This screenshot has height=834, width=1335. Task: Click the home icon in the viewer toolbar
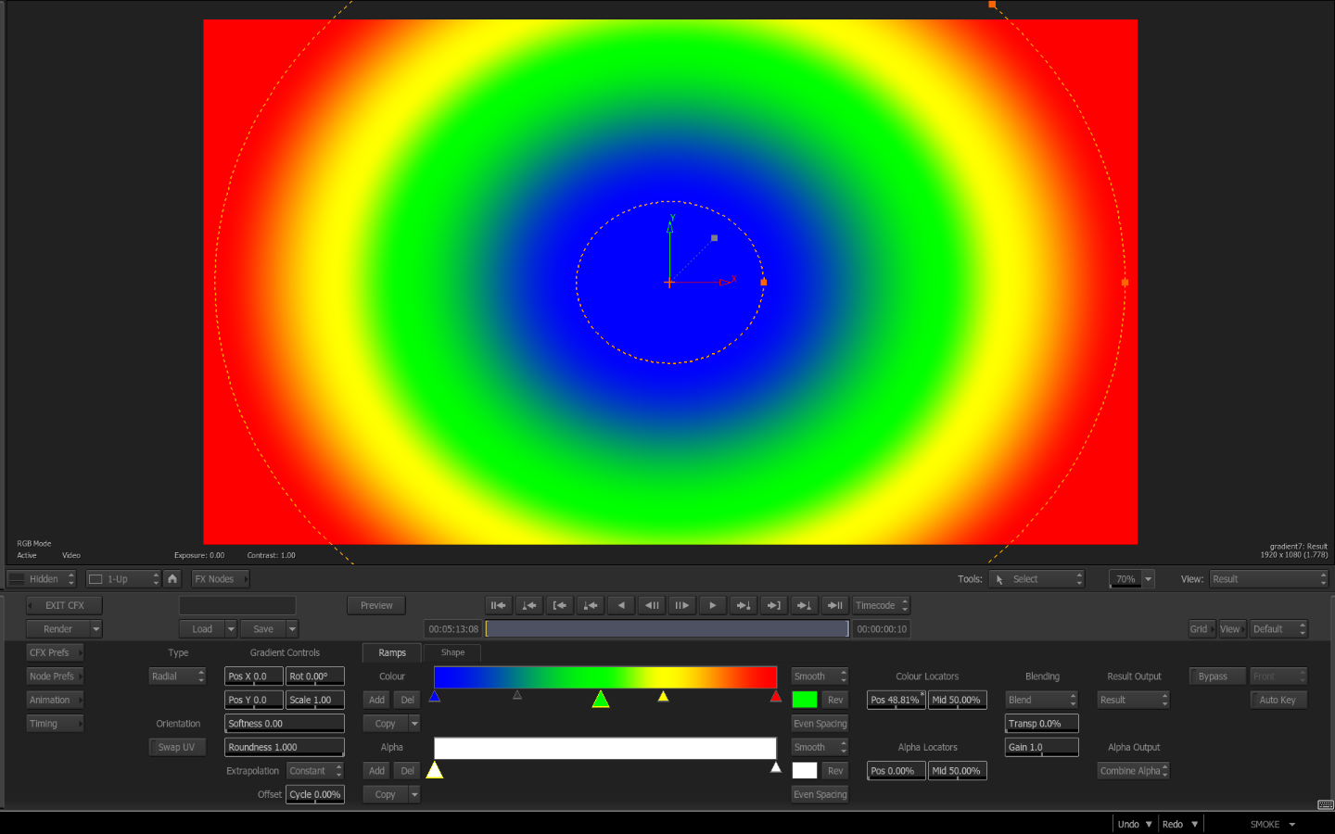click(172, 578)
